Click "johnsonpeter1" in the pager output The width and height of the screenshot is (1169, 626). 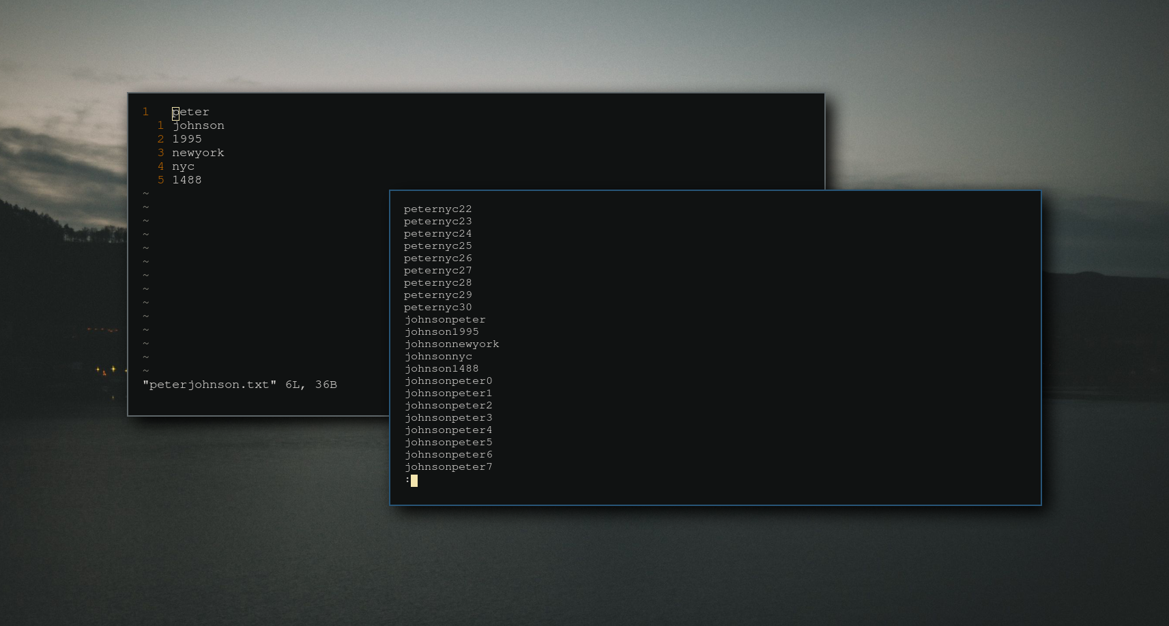pyautogui.click(x=448, y=393)
